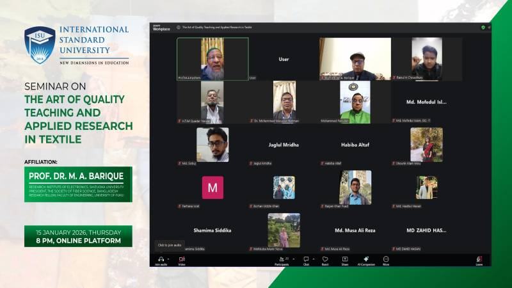Click the Share screen icon
The width and height of the screenshot is (512, 288).
pyautogui.click(x=345, y=259)
